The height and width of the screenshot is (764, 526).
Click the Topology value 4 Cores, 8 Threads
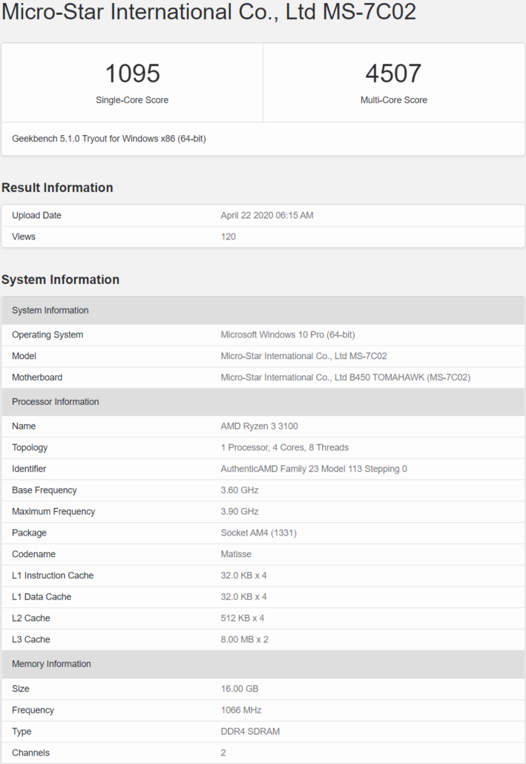click(285, 448)
